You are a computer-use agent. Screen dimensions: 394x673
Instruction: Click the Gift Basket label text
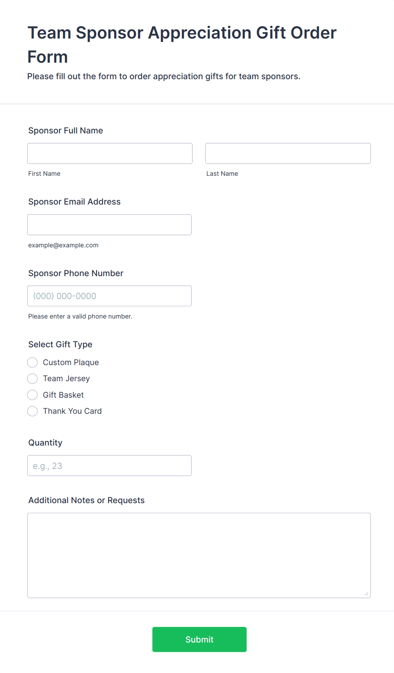(64, 395)
